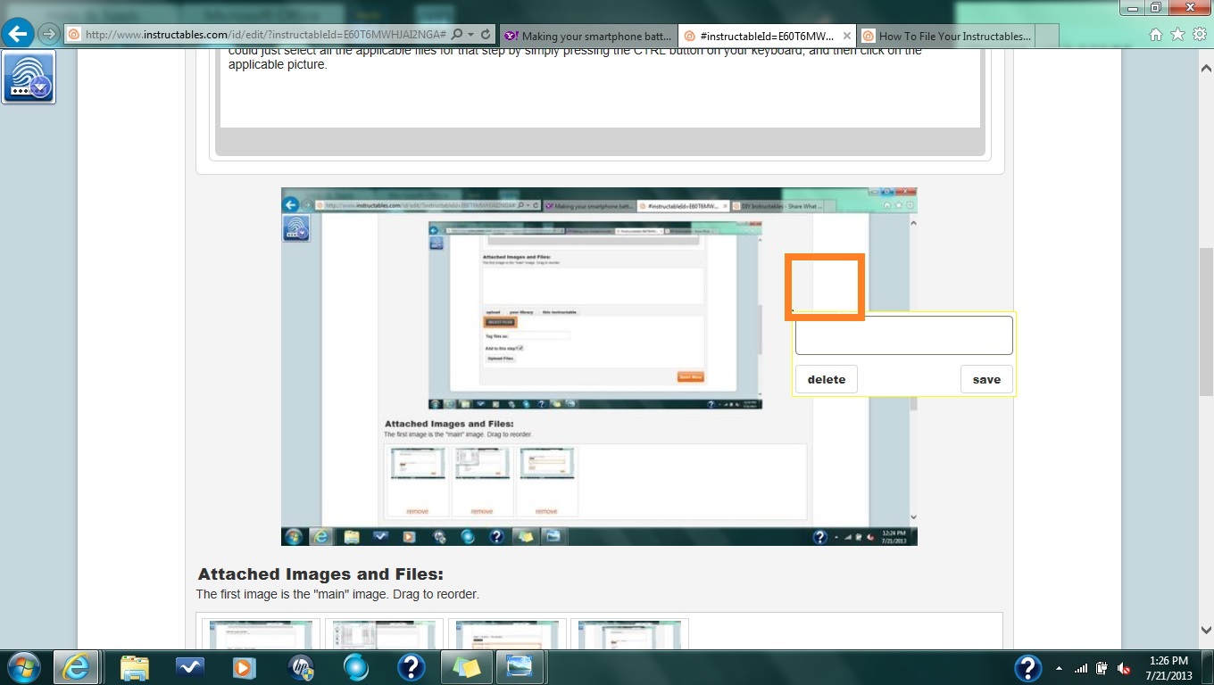This screenshot has height=685, width=1214.
Task: Click the page scrollbar down arrow
Action: pyautogui.click(x=1206, y=629)
